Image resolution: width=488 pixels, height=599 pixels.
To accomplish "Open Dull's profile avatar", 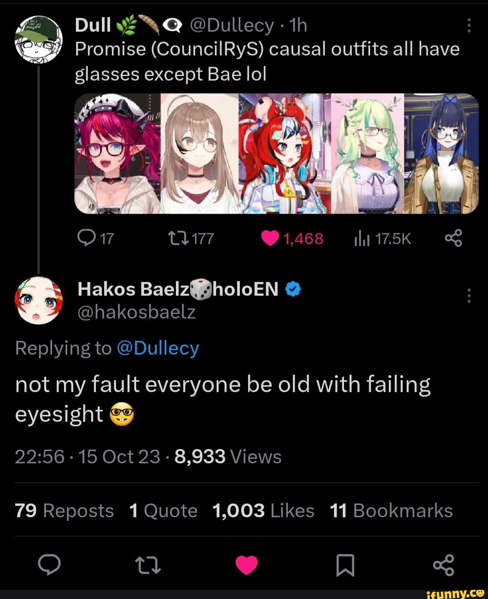I will click(x=38, y=39).
